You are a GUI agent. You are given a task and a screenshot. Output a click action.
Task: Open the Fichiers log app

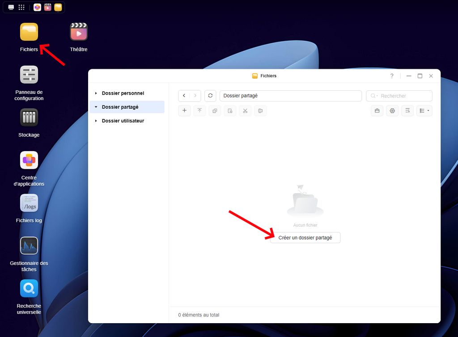pyautogui.click(x=29, y=203)
